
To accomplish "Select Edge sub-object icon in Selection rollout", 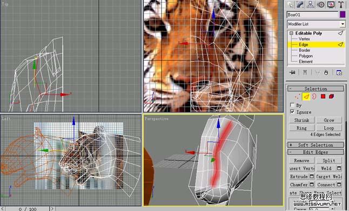I will click(x=306, y=97).
